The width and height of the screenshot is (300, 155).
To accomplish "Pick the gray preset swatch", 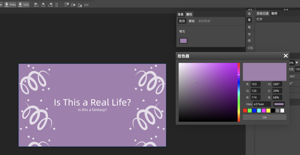I will click(x=277, y=111).
